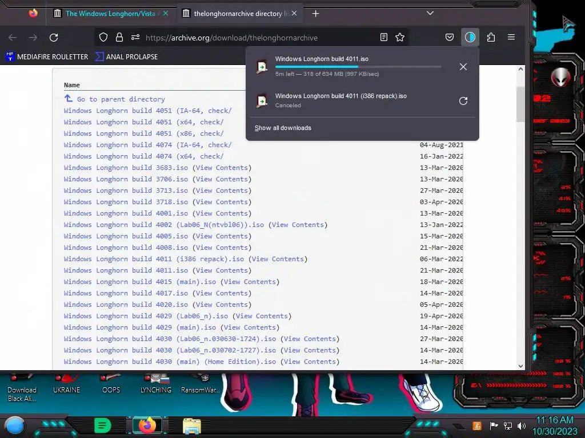Download build 4030 (Lab06_n.030630-1724).iso
Image resolution: width=585 pixels, height=438 pixels.
click(x=170, y=339)
